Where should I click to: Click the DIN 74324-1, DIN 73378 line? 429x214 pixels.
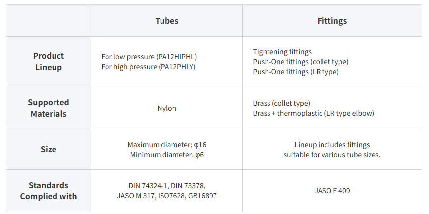pyautogui.click(x=166, y=186)
